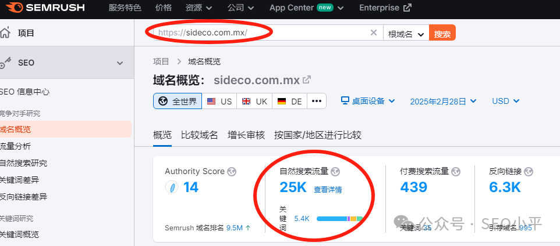
Task: Open the 2025年2月28日 date dropdown
Action: (443, 102)
